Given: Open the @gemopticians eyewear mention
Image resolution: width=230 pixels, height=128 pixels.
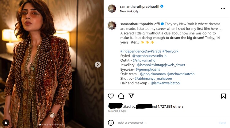Looking at the screenshot, I should 149,69.
